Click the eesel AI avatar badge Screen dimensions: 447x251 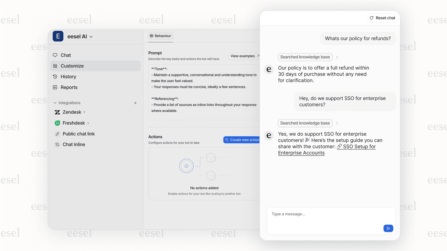(x=58, y=36)
